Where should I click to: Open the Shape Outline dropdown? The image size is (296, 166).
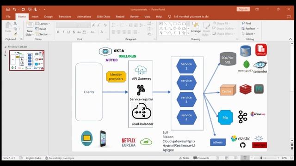224,29
